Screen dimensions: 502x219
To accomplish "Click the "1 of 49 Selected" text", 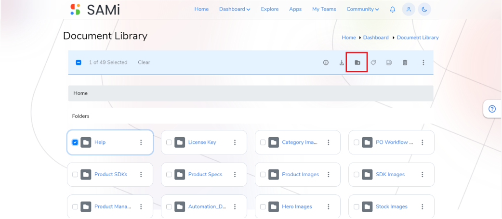I will tap(108, 63).
